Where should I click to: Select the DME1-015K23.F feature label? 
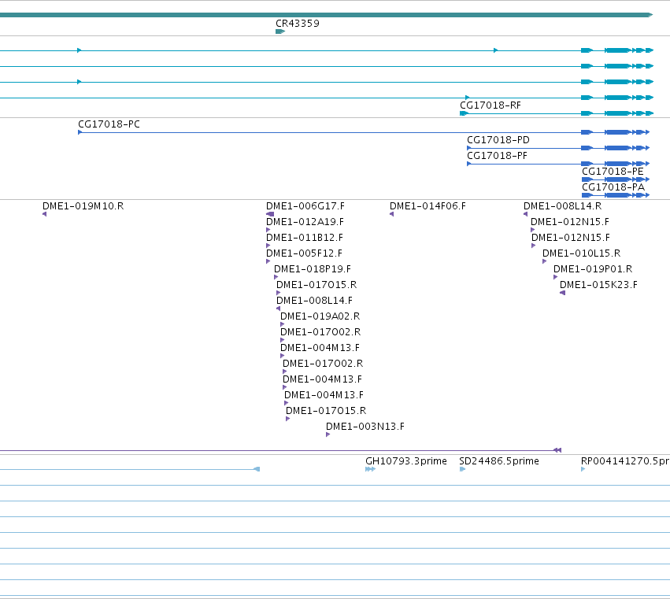pyautogui.click(x=598, y=285)
